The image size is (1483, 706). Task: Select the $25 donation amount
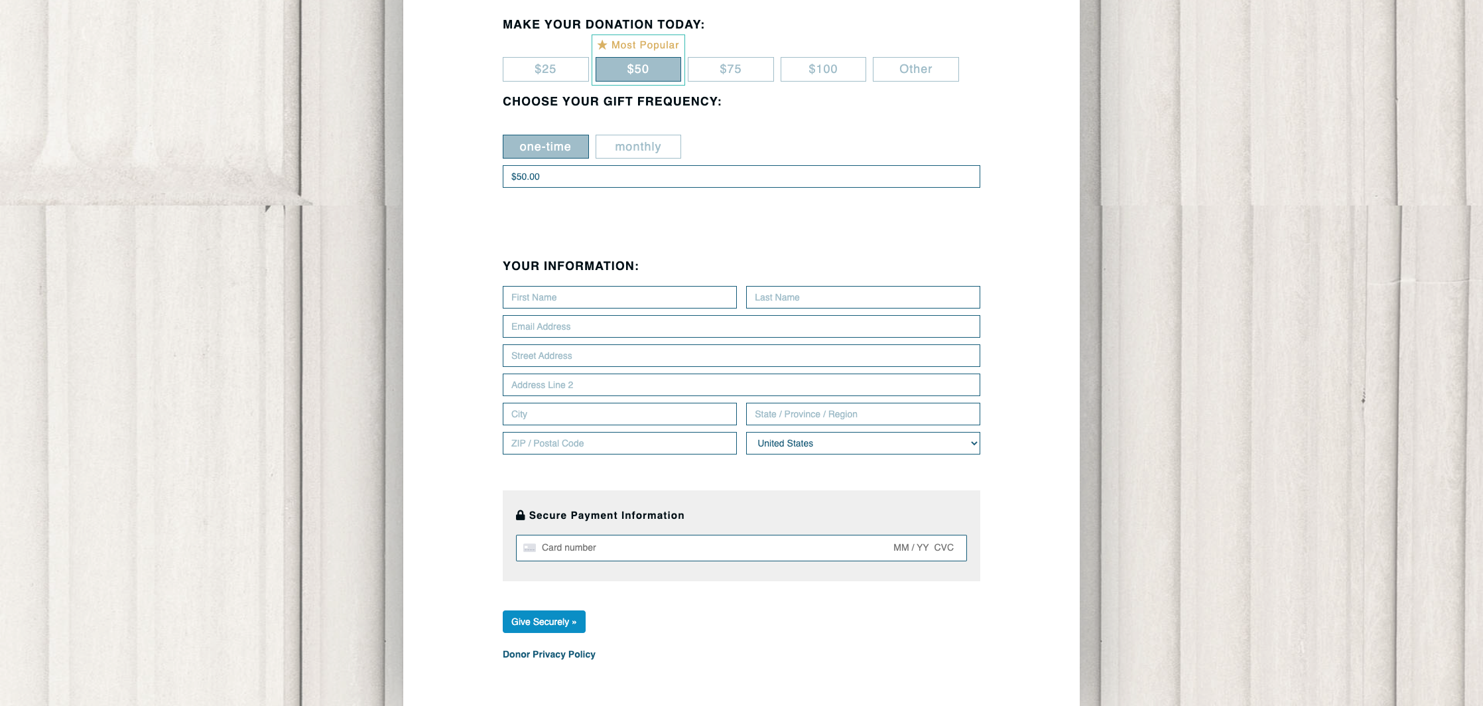545,69
